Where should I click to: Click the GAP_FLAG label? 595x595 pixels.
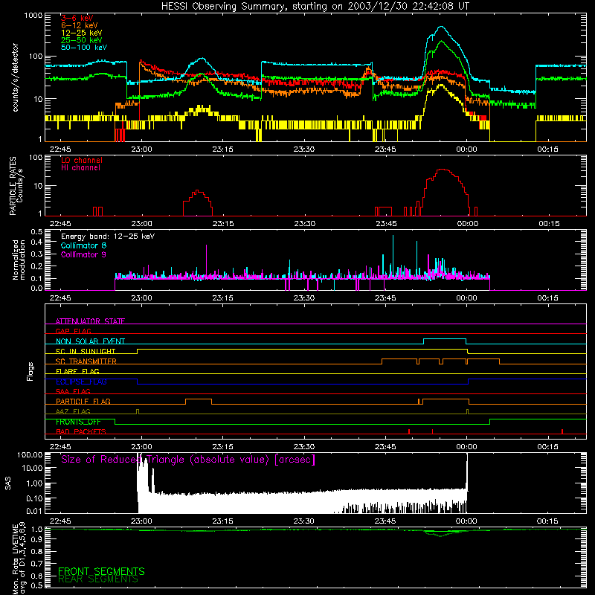[73, 331]
